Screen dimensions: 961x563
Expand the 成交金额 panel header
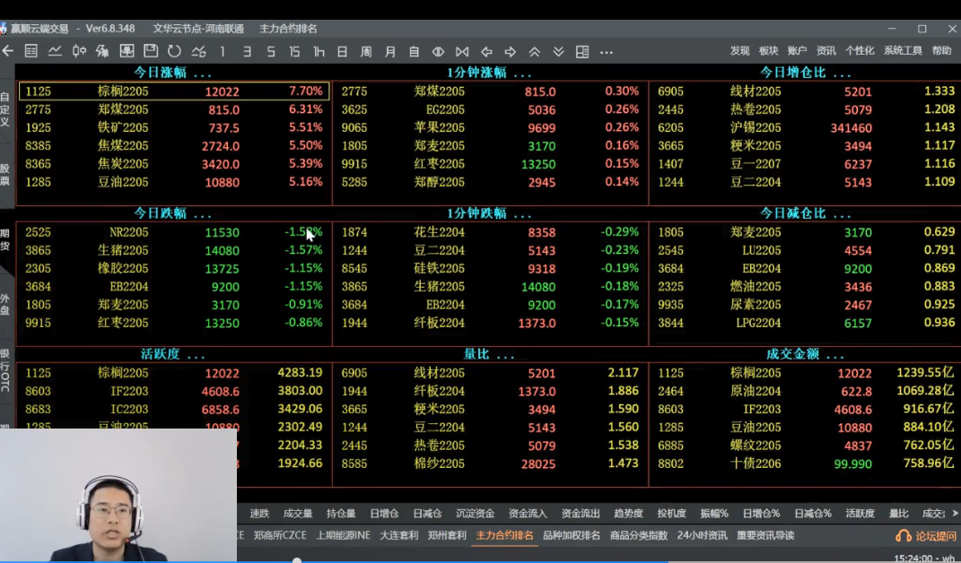(x=805, y=354)
